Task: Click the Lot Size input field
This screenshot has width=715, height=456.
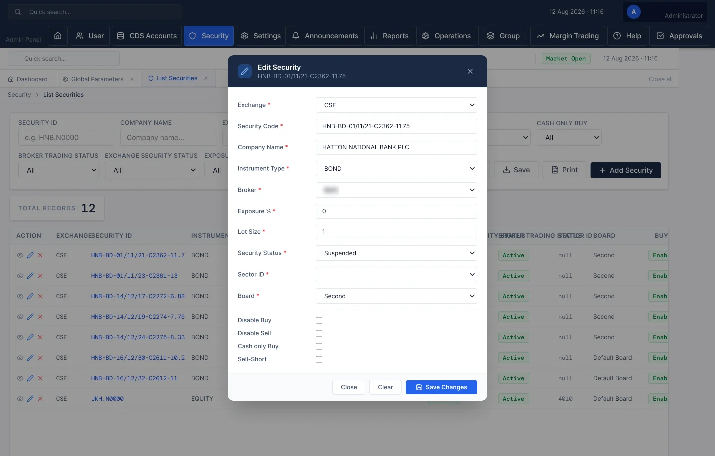Action: [396, 232]
